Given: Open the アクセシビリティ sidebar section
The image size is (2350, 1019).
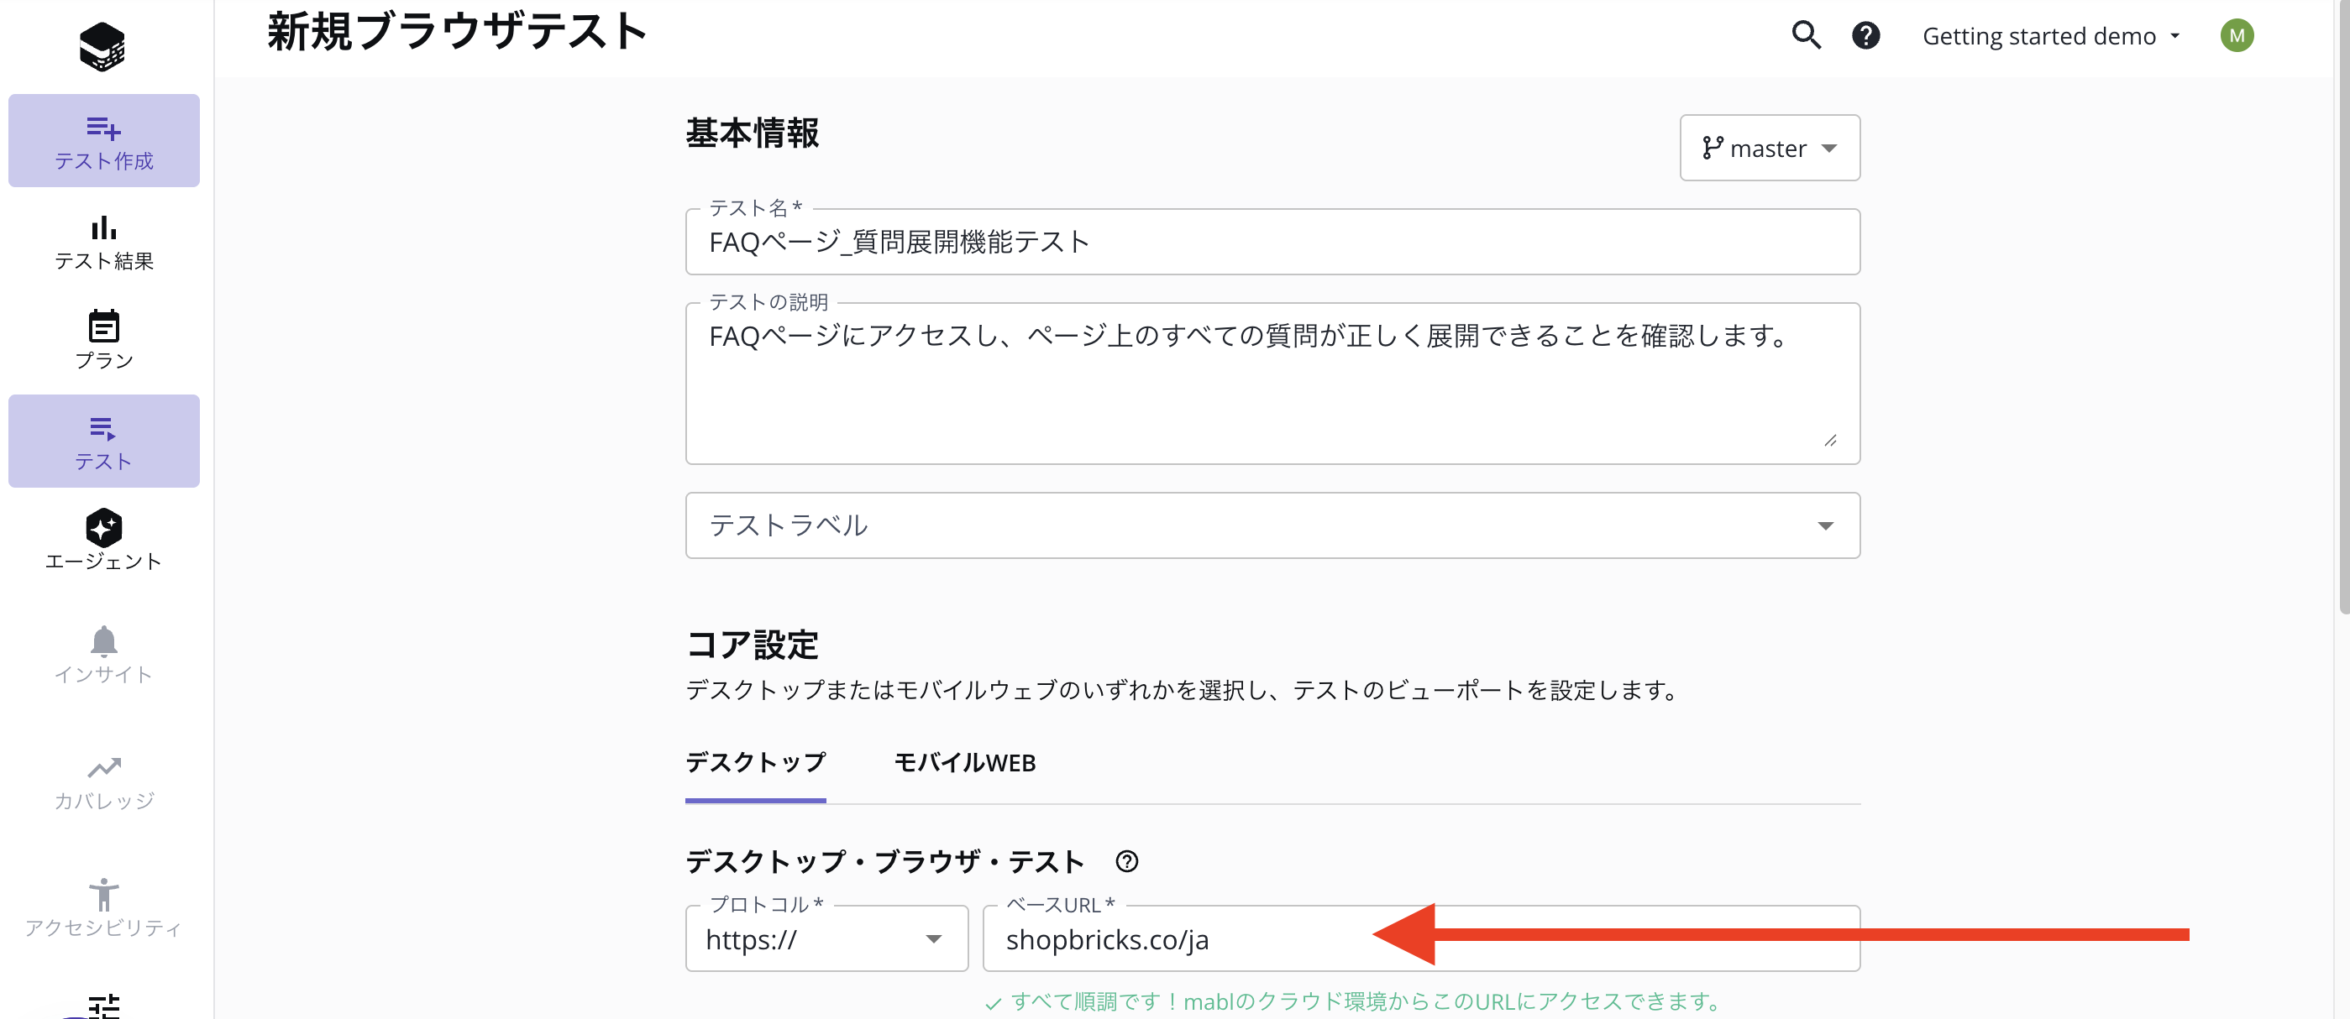Looking at the screenshot, I should [104, 908].
